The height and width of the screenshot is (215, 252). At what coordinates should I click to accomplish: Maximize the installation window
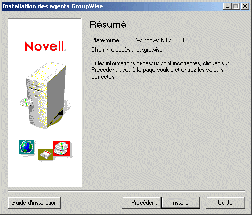tap(236, 6)
